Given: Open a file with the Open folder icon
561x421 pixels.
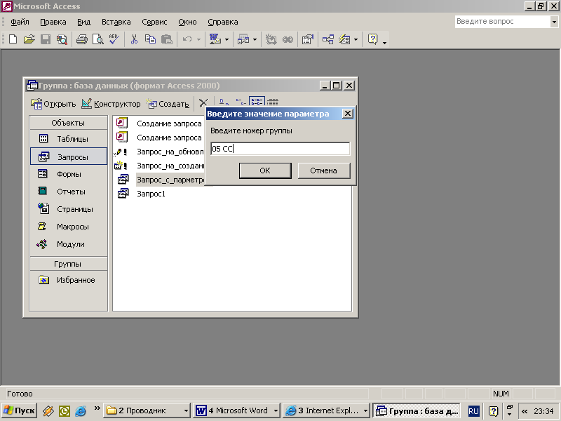Looking at the screenshot, I should coord(29,39).
